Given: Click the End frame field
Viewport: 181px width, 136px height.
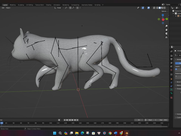Looking at the screenshot, I should click(163, 120).
